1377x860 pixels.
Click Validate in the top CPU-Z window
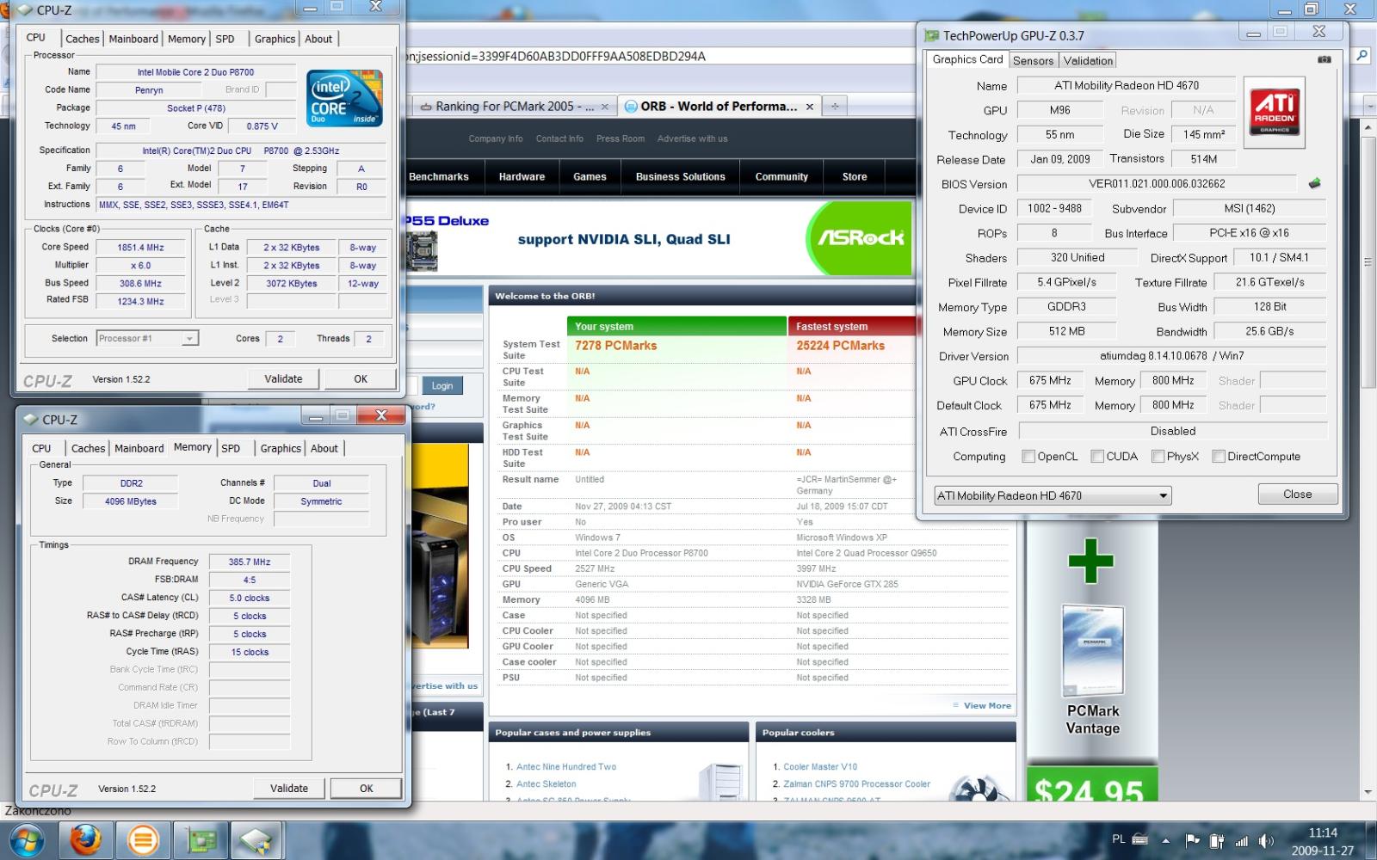point(284,378)
